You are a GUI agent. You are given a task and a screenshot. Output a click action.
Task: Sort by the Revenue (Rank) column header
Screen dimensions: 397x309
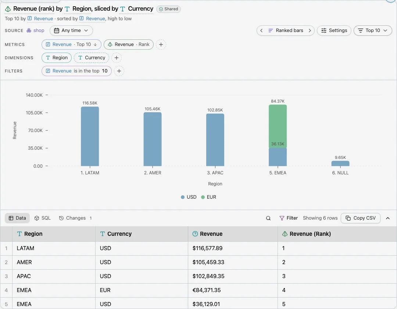337,234
